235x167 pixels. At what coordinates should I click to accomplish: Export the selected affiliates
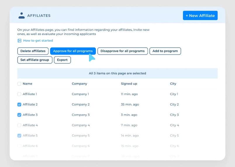tap(62, 60)
